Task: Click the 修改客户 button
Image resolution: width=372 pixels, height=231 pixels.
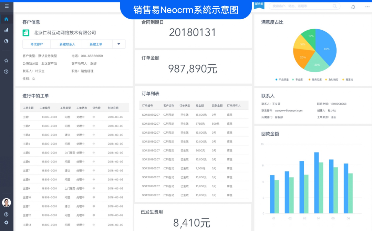Action: [37, 44]
